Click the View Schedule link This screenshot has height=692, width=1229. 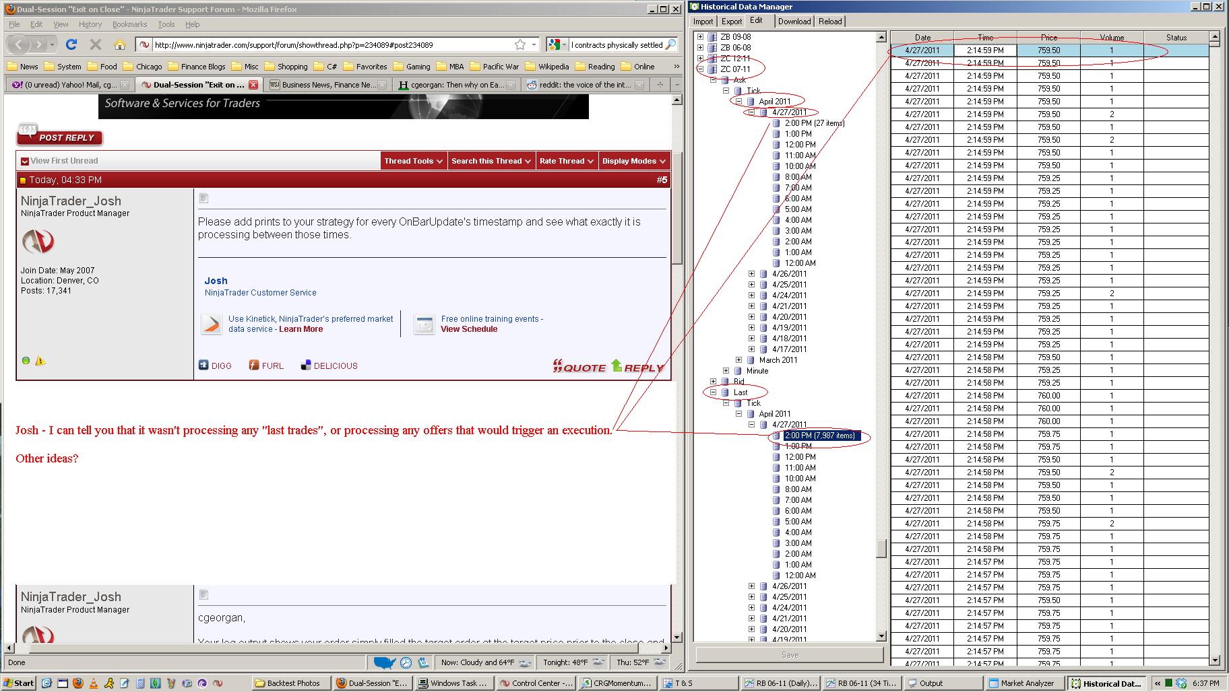coord(469,329)
